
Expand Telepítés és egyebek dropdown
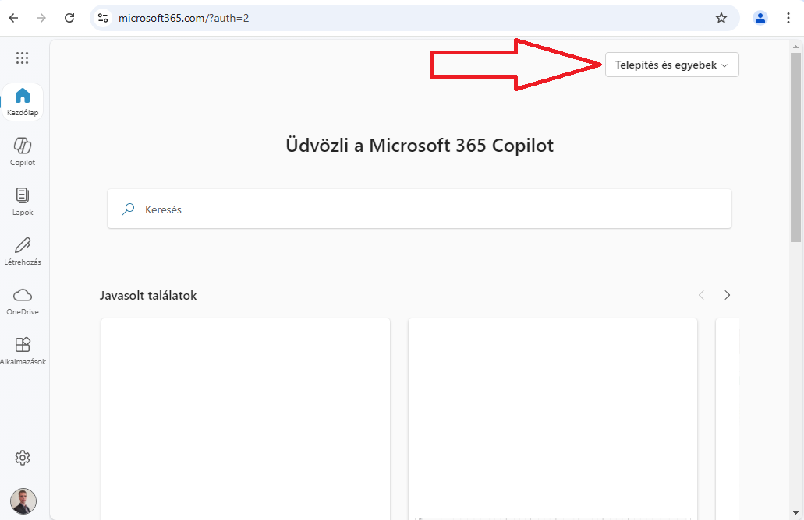(x=671, y=65)
